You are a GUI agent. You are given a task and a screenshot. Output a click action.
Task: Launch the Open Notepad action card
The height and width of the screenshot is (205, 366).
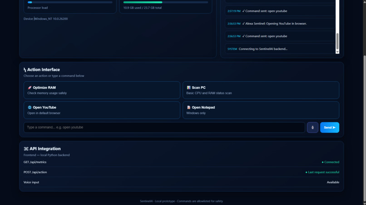coord(261,110)
